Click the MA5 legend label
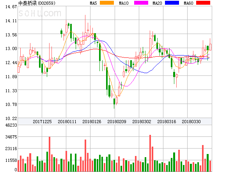 (93, 3)
